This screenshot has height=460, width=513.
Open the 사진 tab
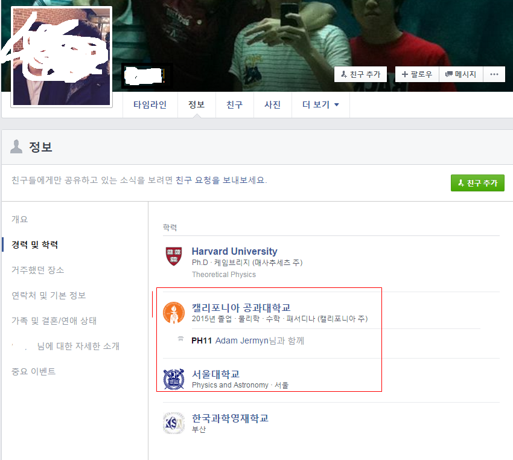pos(273,104)
